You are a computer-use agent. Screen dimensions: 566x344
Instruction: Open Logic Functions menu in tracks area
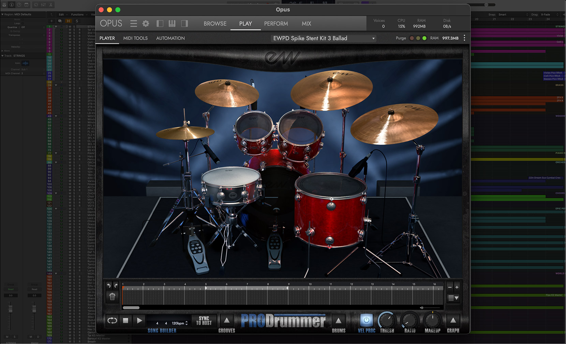tap(79, 15)
